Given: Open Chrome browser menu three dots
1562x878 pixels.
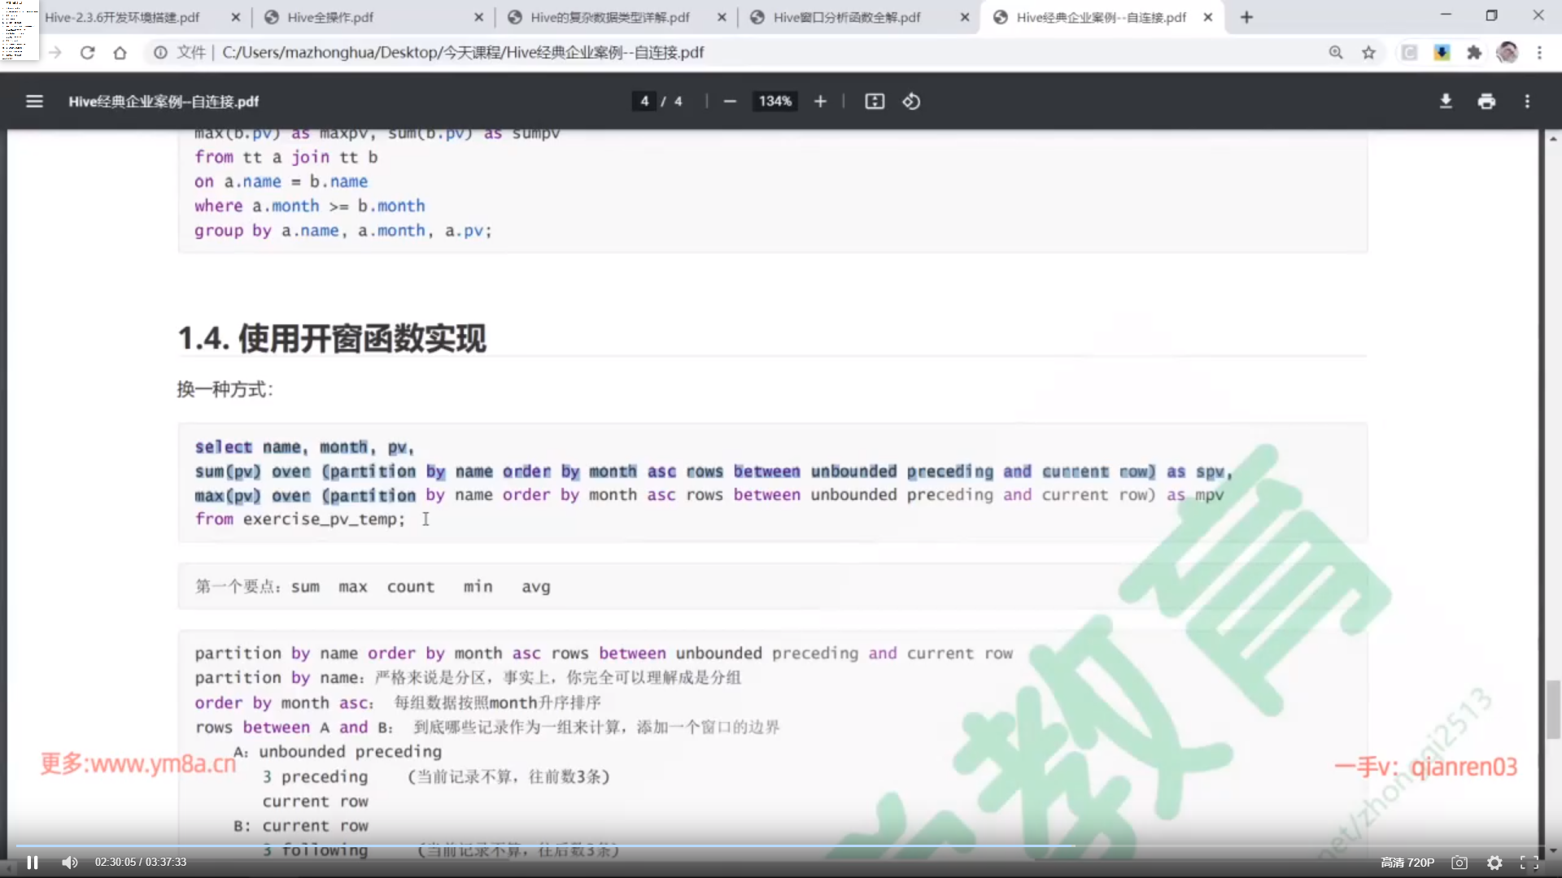Looking at the screenshot, I should pyautogui.click(x=1539, y=53).
